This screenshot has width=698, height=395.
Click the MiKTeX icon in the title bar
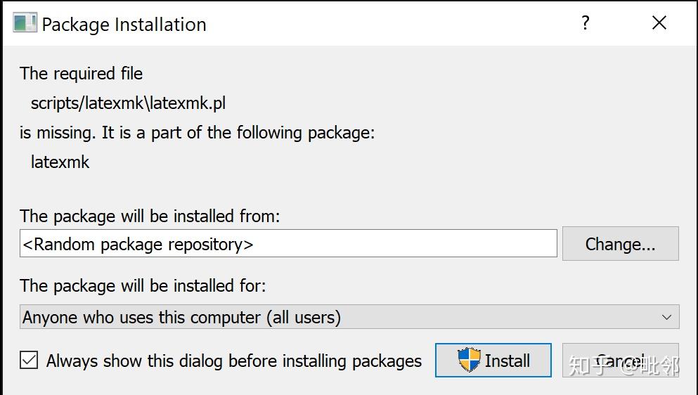point(25,23)
